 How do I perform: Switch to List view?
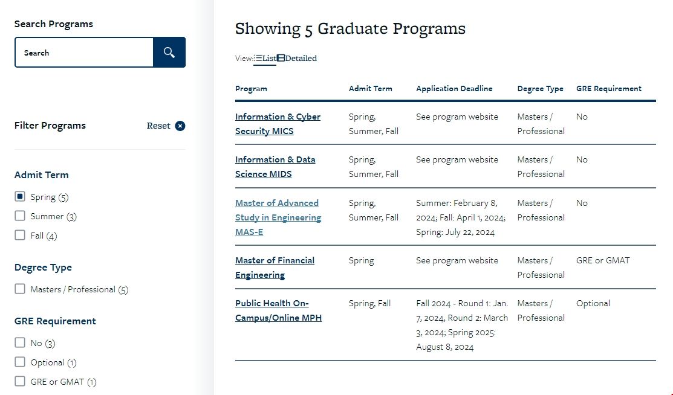(x=265, y=59)
